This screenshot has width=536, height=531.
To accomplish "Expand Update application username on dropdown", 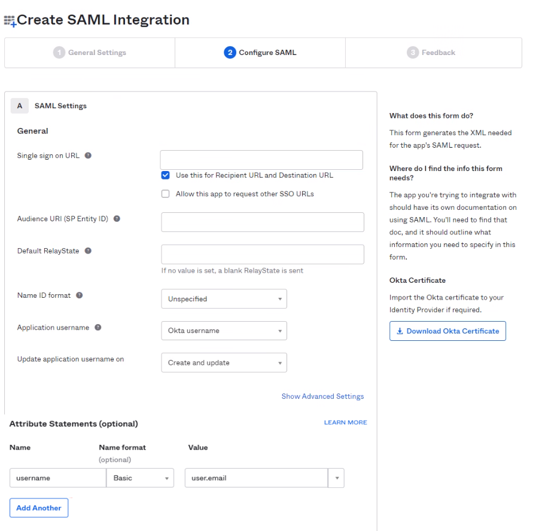I will coord(224,363).
